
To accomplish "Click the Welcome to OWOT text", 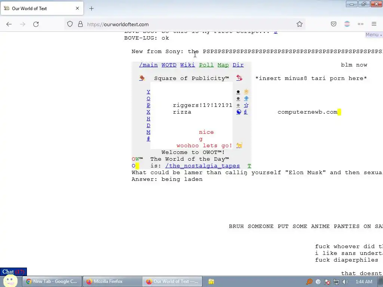I will click(193, 152).
